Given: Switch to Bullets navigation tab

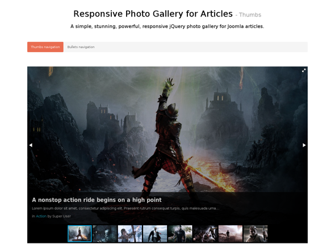Looking at the screenshot, I should point(81,47).
